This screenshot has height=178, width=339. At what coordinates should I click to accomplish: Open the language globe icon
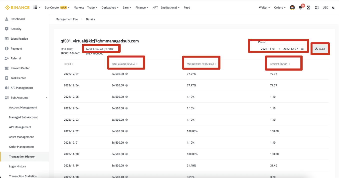click(317, 8)
